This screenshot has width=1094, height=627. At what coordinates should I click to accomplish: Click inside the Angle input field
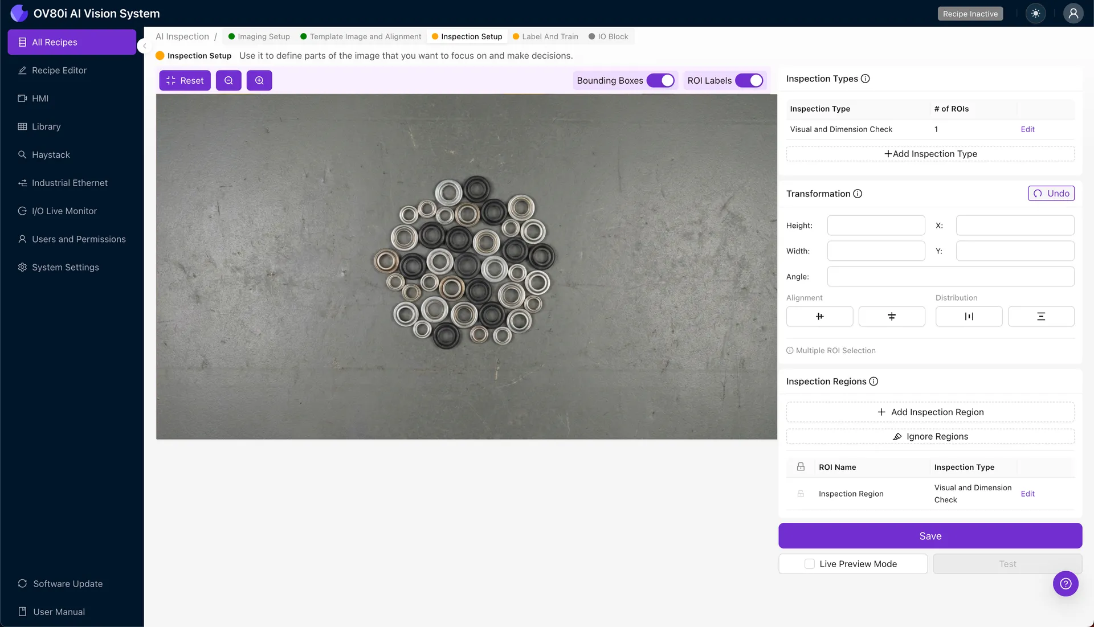coord(950,276)
